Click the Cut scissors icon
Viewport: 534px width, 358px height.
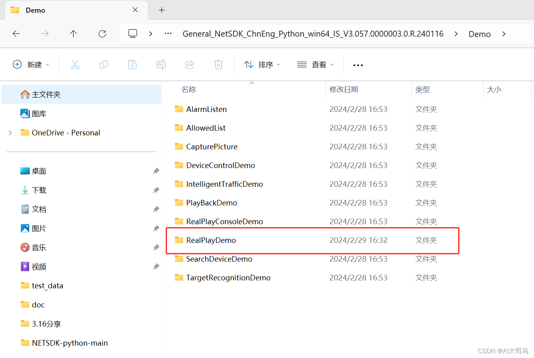pos(75,65)
